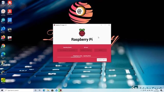Image resolution: width=164 pixels, height=92 pixels.
Task: Click the volume icon in system tray
Action: [x=149, y=90]
